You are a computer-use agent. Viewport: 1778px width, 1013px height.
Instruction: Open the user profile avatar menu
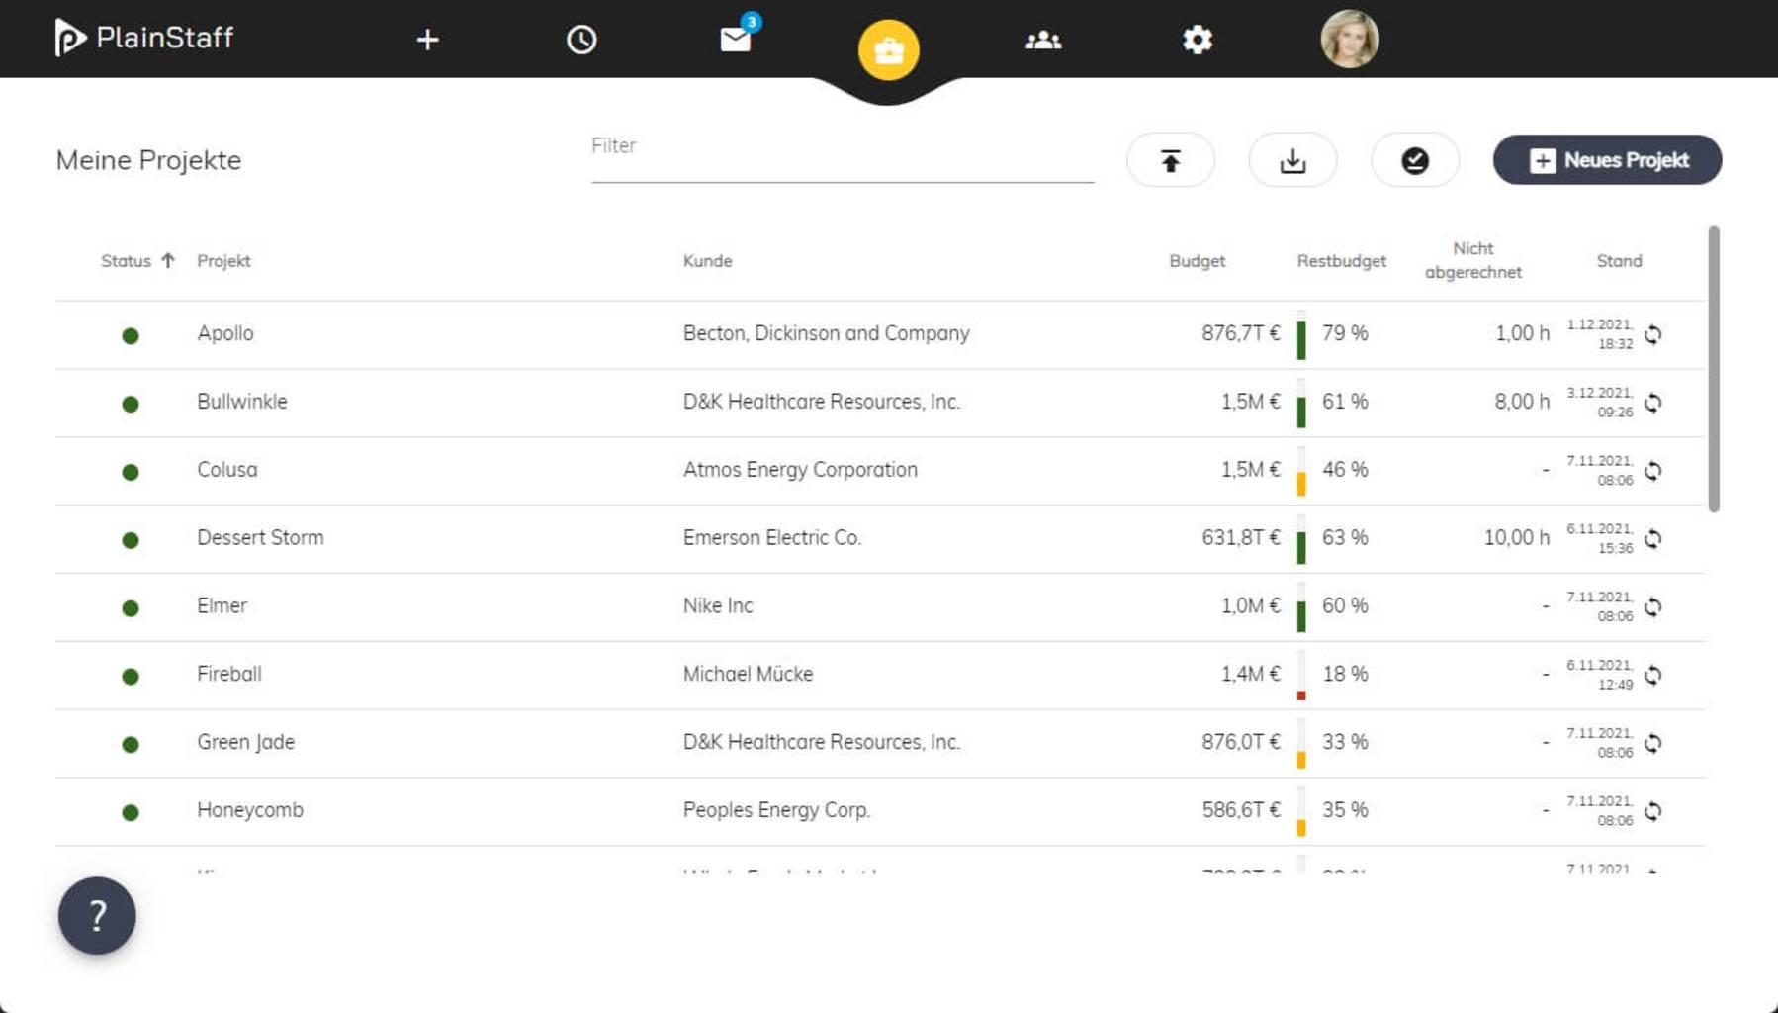click(1349, 40)
